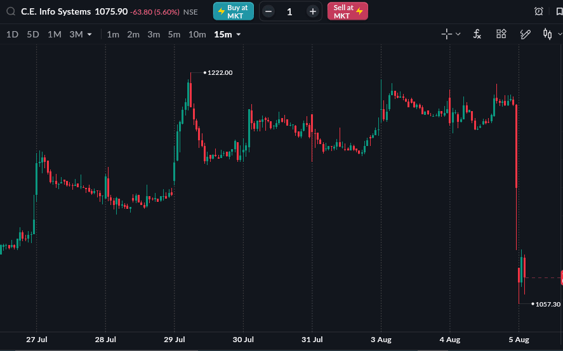Open the price alert alarm icon
This screenshot has height=351, width=563.
539,11
